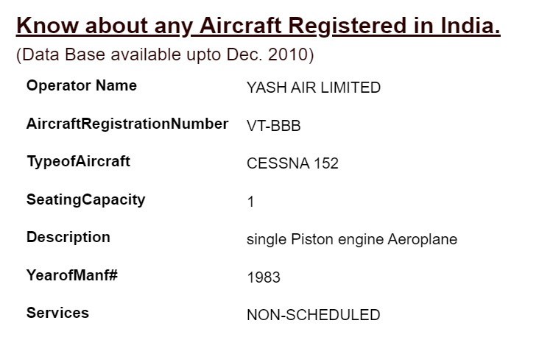
Task: Select the manufacture year '1983'
Action: pos(263,277)
